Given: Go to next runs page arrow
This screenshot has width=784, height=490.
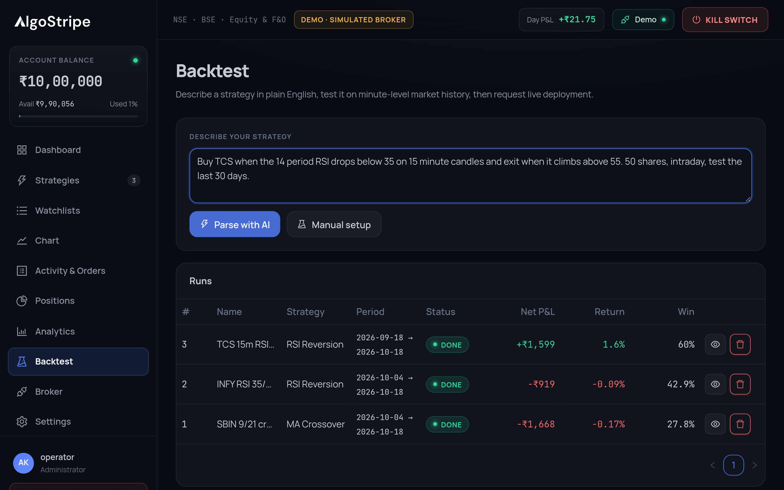Looking at the screenshot, I should click(755, 465).
